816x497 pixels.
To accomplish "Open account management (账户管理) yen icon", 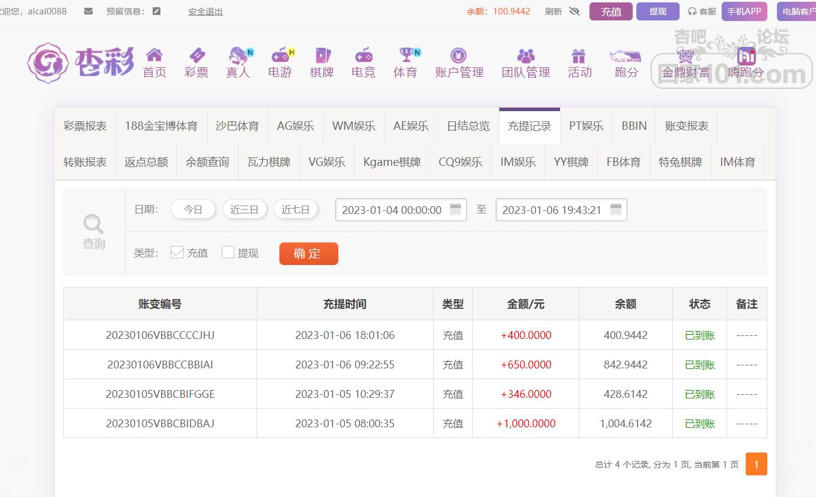I will pos(459,55).
